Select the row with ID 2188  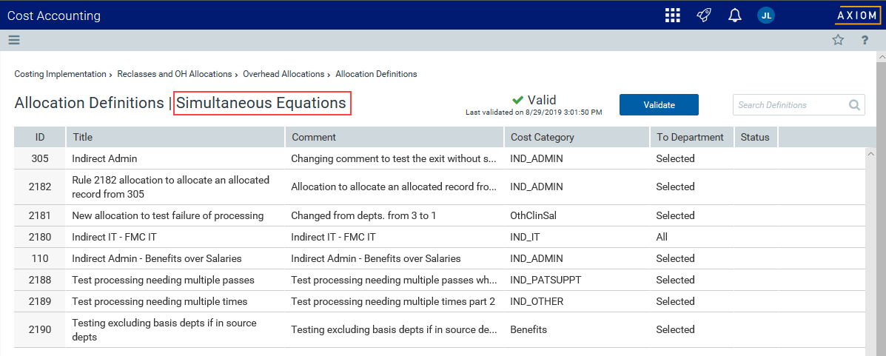click(x=440, y=281)
